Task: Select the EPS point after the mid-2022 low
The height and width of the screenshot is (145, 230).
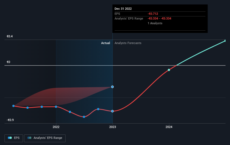Action: (98, 109)
